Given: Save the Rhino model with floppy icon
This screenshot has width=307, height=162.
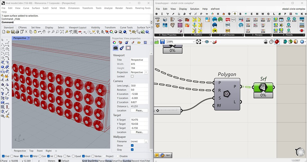Looking at the screenshot, I should click(x=13, y=32).
